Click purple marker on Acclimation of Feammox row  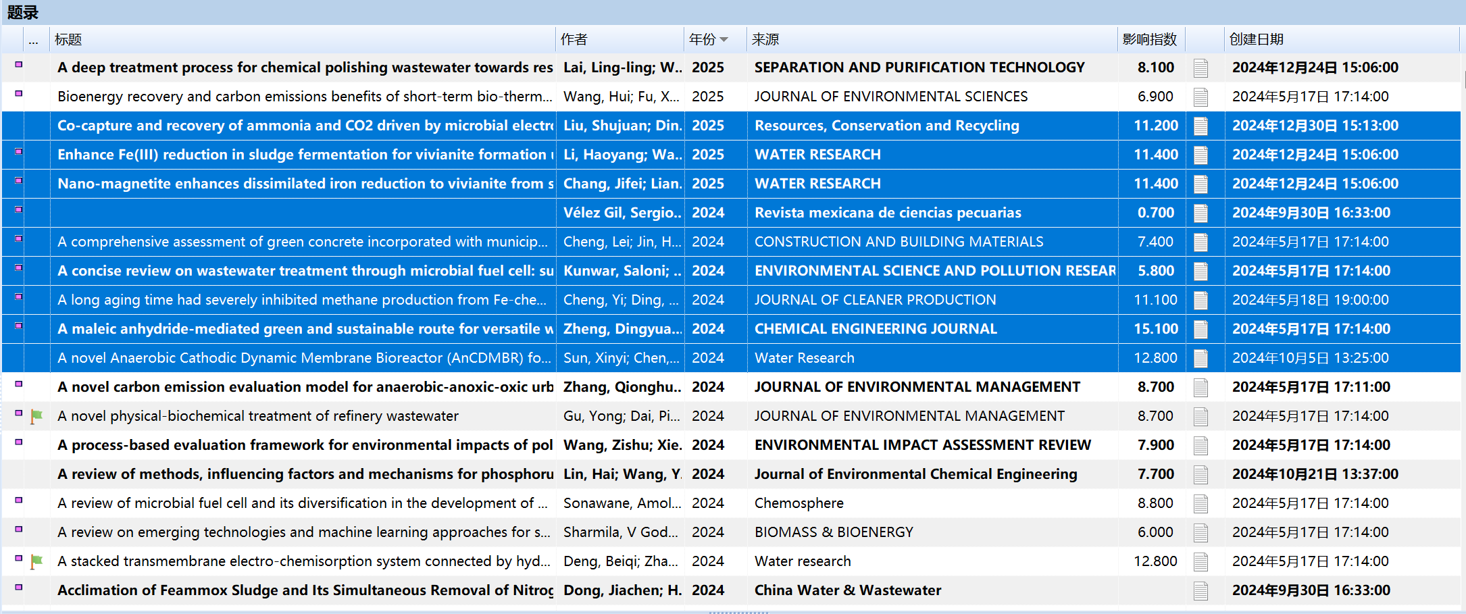click(19, 587)
